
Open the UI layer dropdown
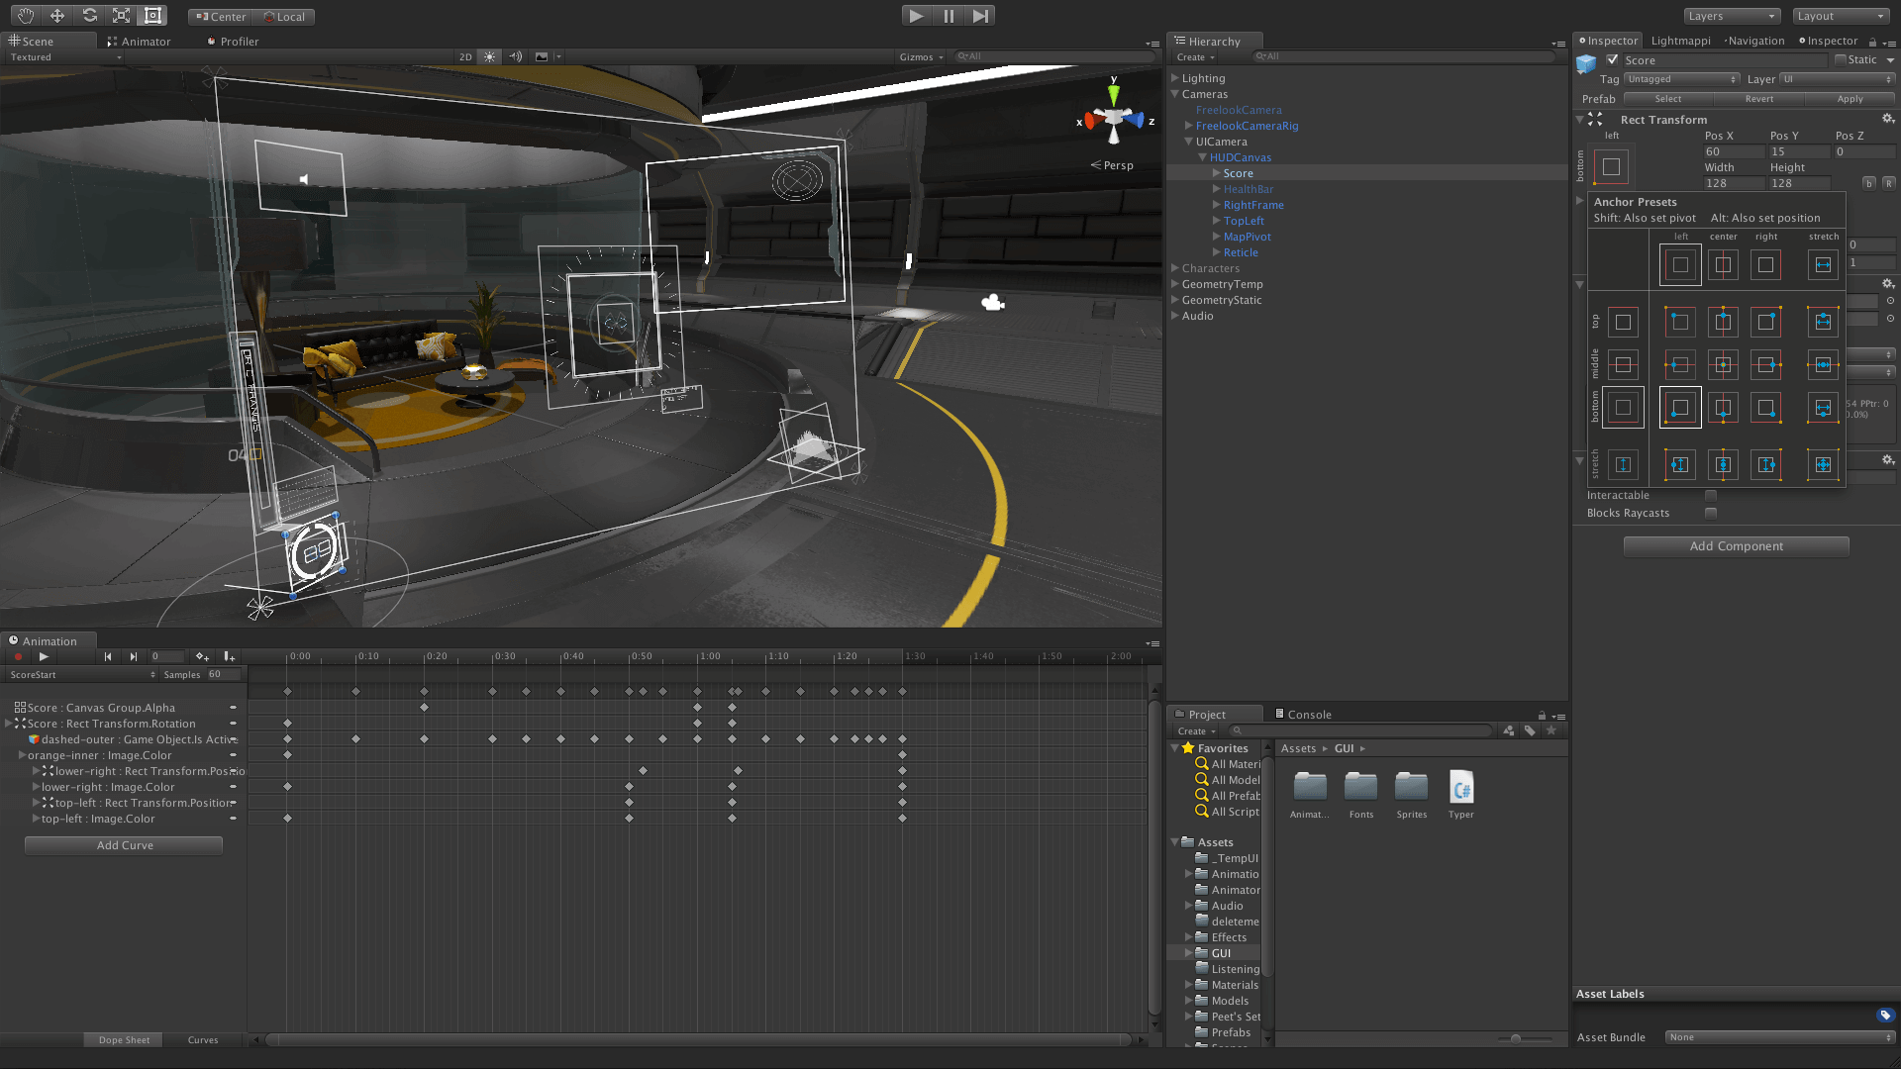1838,79
